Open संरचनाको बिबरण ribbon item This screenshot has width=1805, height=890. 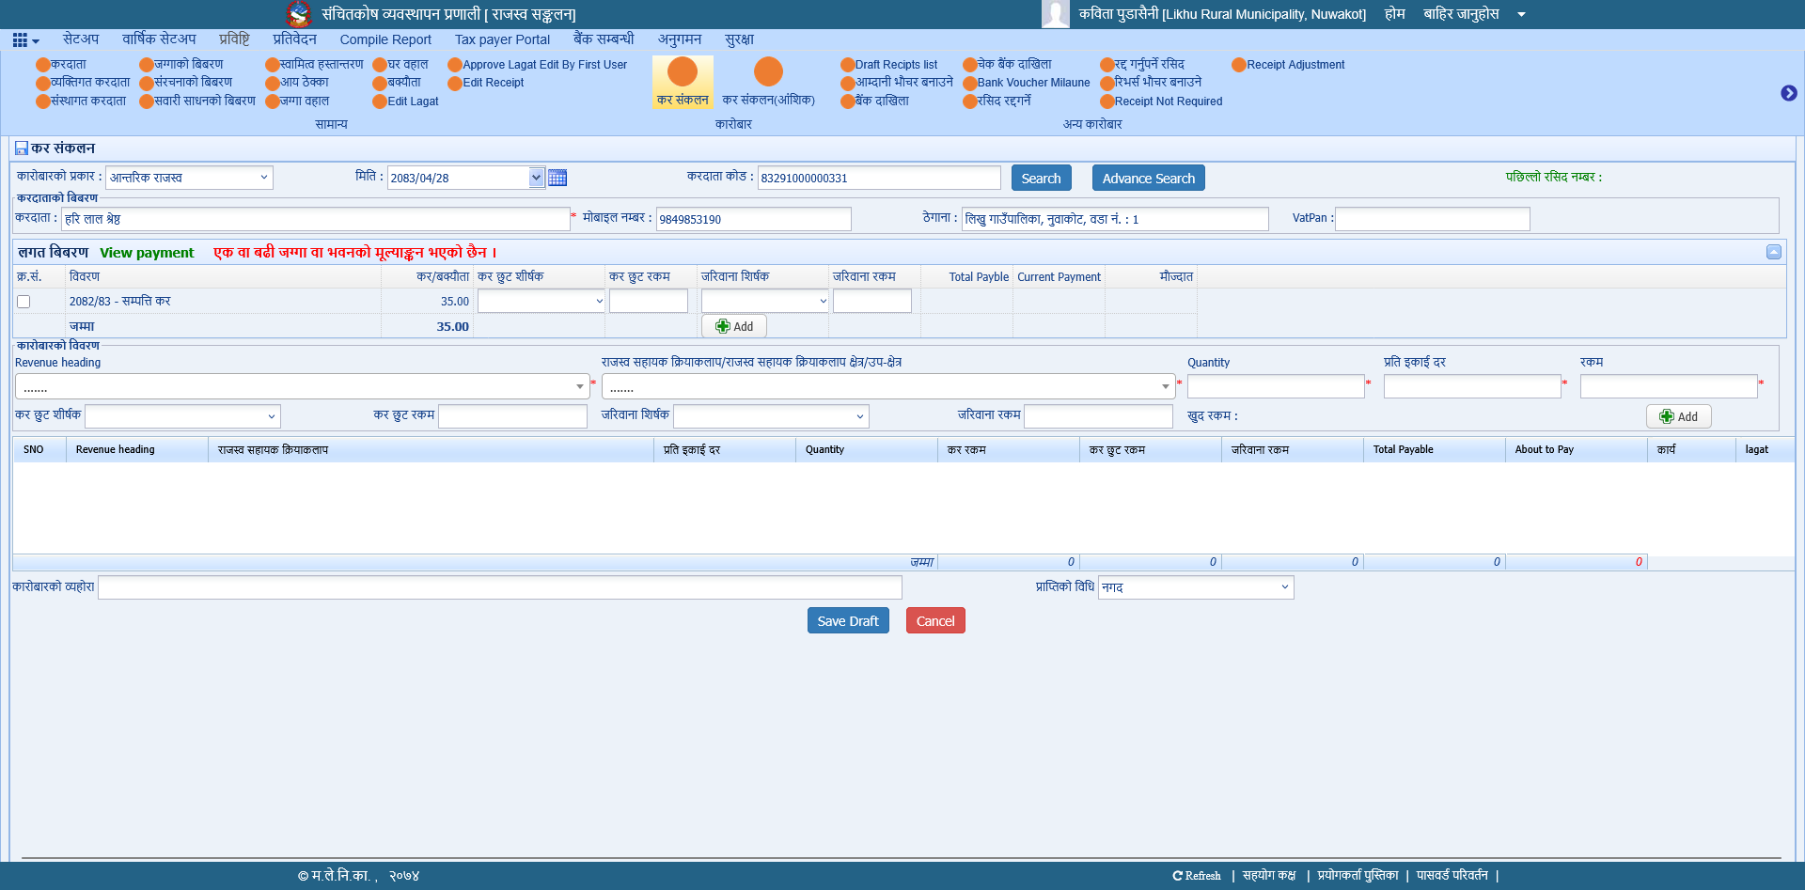click(x=186, y=83)
